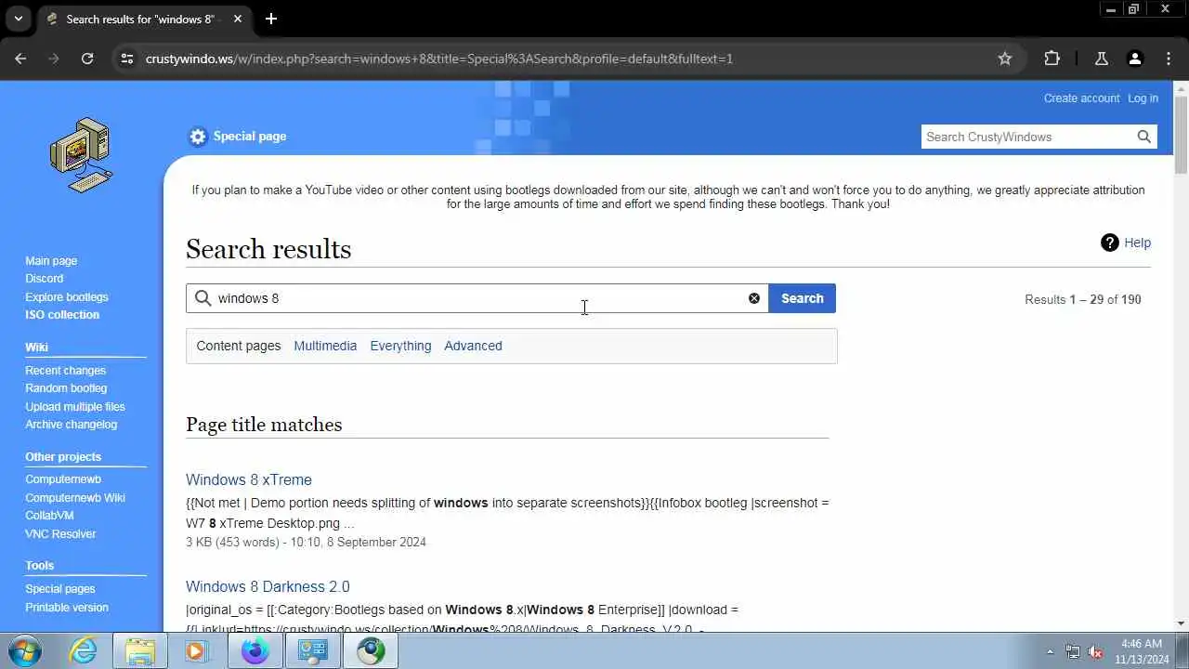Reload the current page
This screenshot has height=669, width=1189.
(x=87, y=59)
